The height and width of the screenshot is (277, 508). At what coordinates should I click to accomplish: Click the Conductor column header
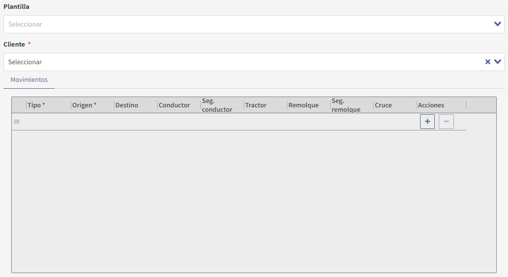pyautogui.click(x=174, y=105)
